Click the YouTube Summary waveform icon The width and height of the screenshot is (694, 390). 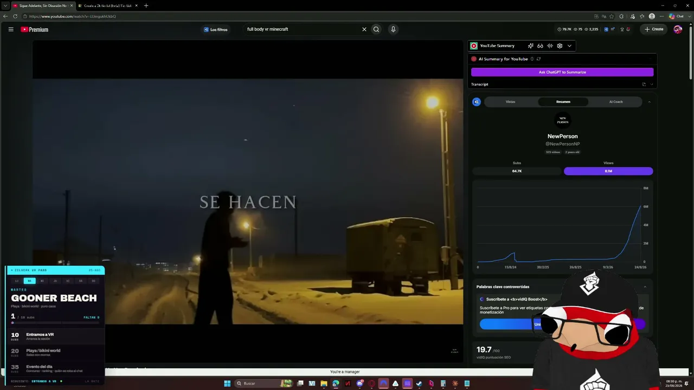[x=550, y=46]
